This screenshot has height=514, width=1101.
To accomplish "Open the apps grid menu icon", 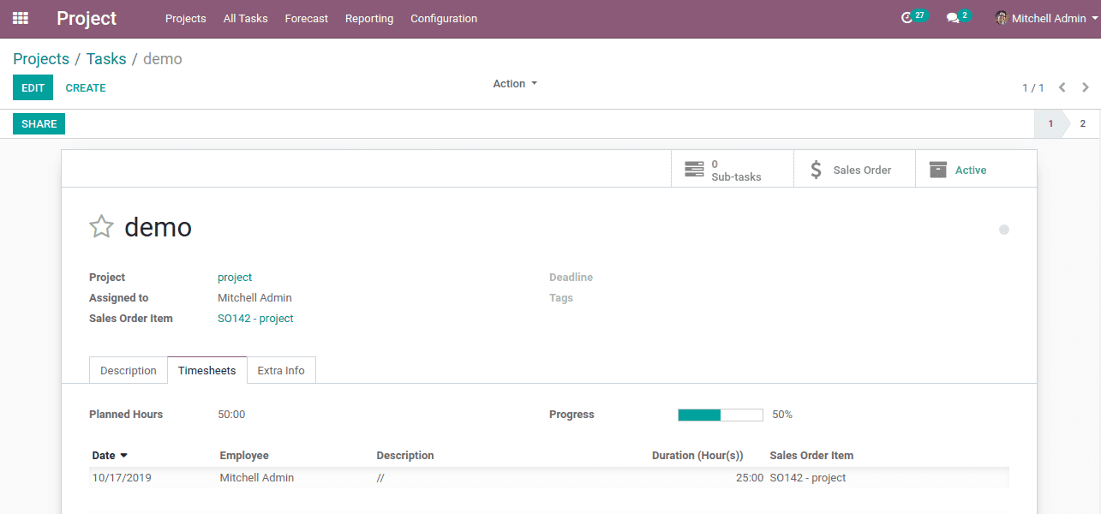I will [21, 18].
